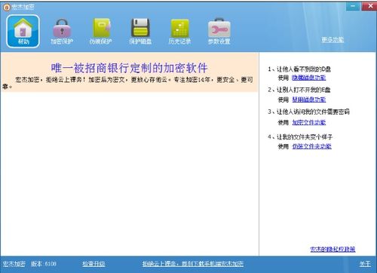
Task: Open the 历史记录 icon
Action: (179, 31)
